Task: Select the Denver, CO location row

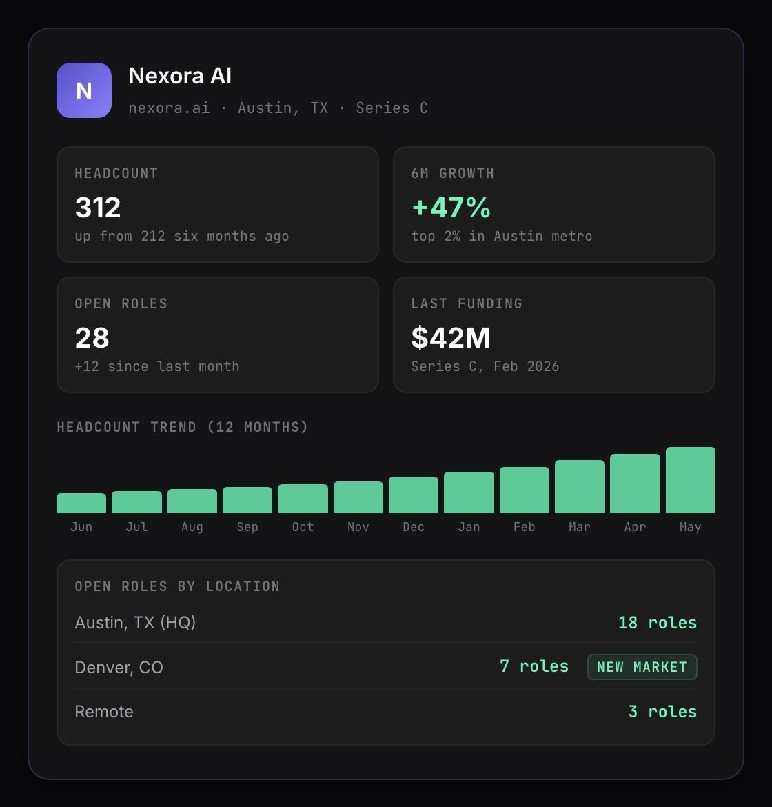Action: click(386, 667)
